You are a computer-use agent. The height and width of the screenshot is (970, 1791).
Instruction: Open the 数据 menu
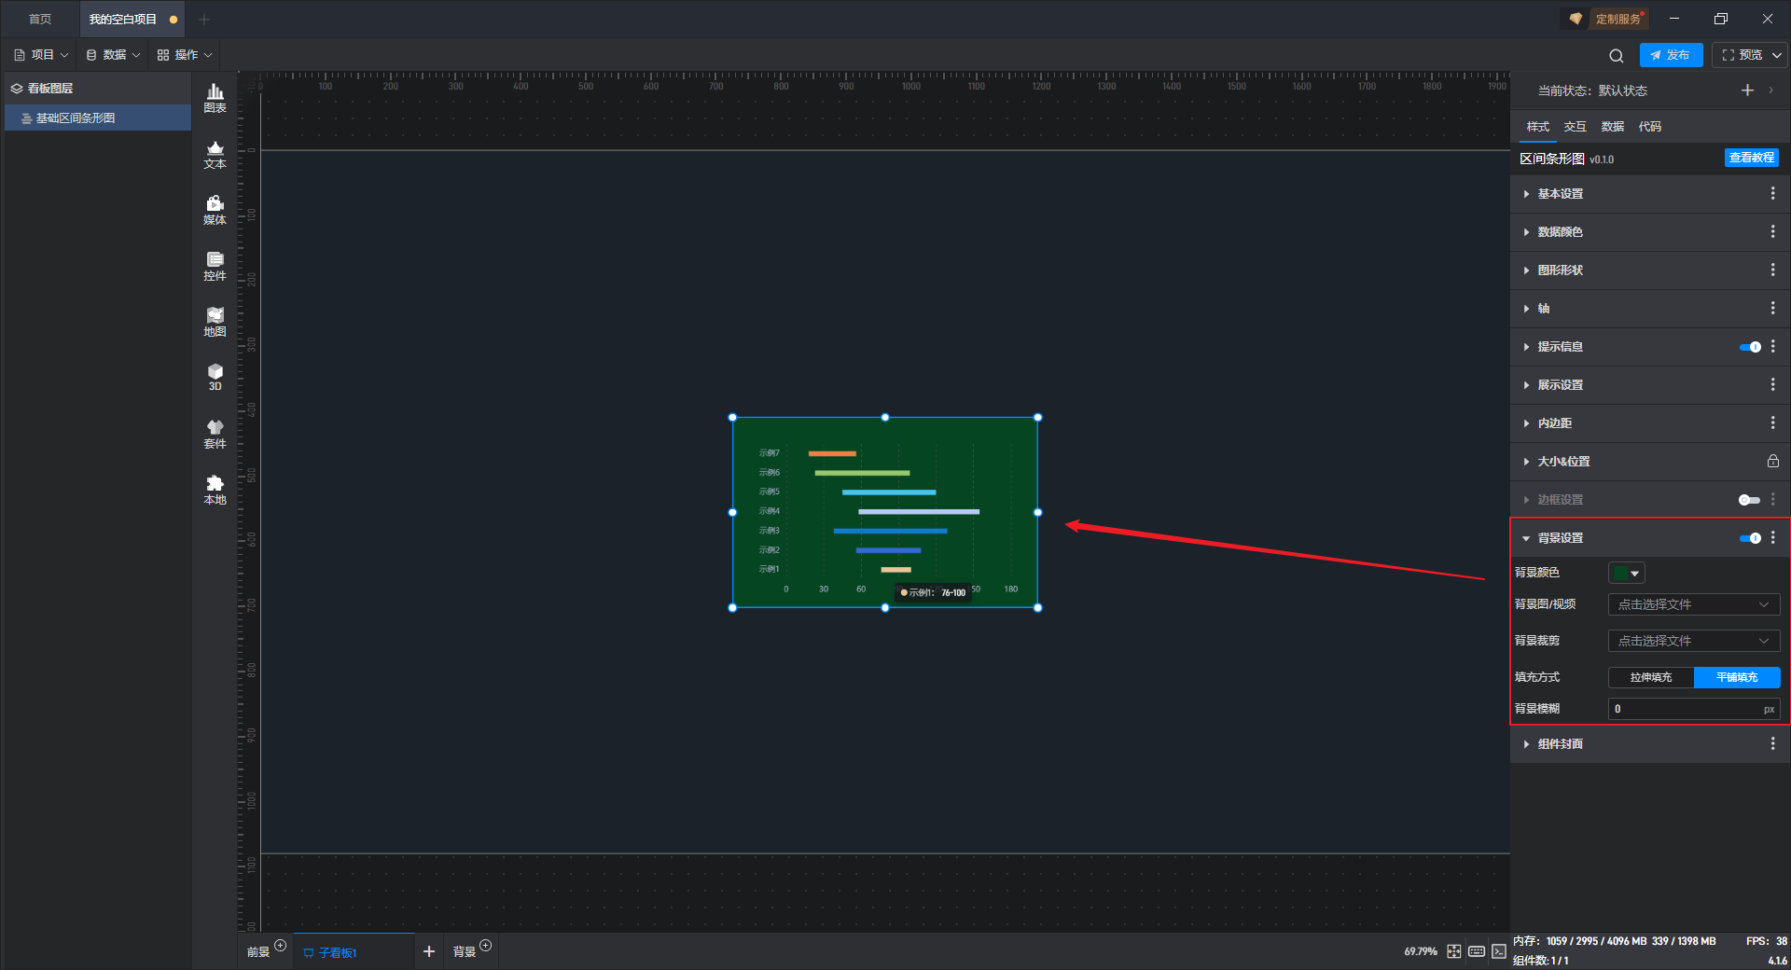coord(113,55)
